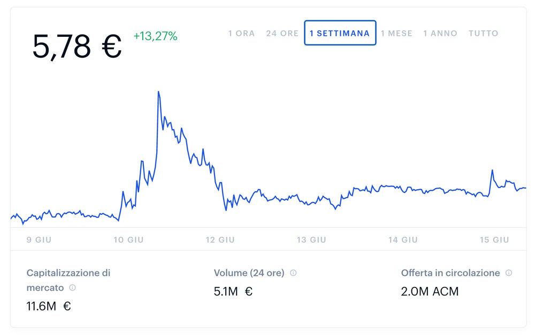This screenshot has width=535, height=335.
Task: Select the 24 ORE time range
Action: coord(282,34)
